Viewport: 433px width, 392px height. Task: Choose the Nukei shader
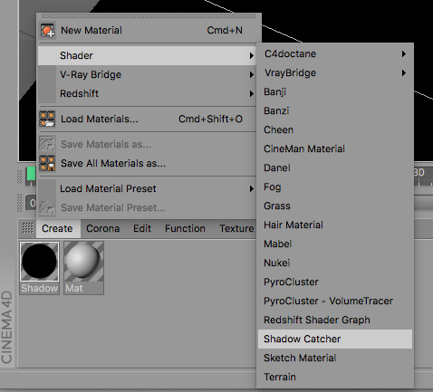tap(335, 263)
